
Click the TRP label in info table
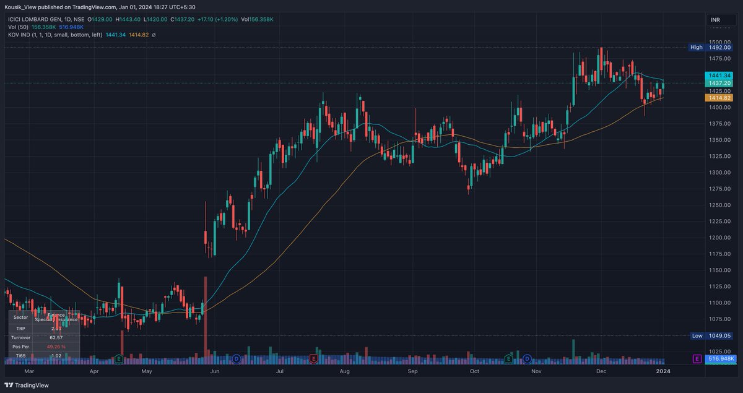[x=20, y=328]
